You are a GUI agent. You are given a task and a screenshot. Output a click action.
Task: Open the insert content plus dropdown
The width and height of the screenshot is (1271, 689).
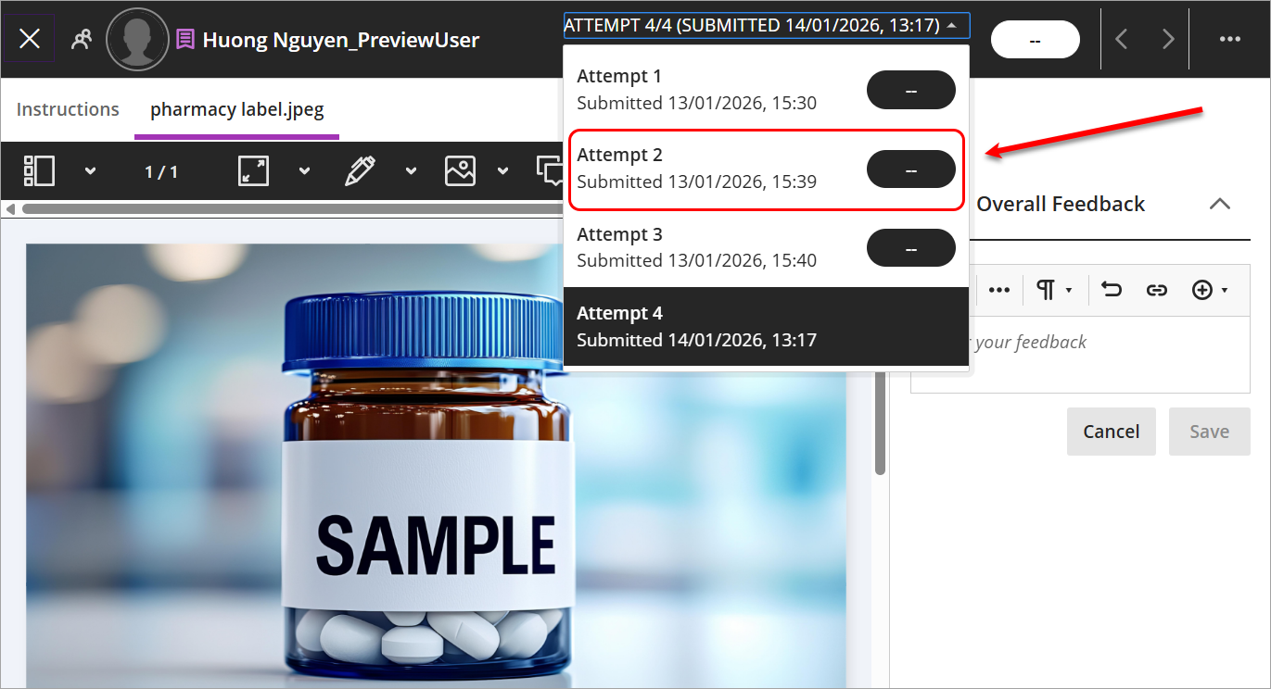coord(1210,290)
